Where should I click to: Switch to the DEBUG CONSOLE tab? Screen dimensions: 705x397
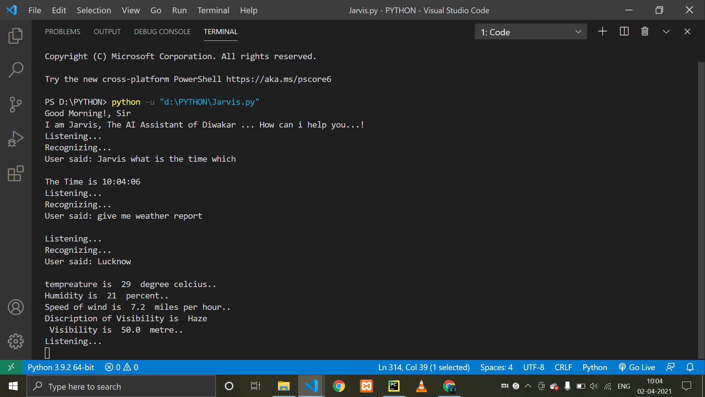point(162,32)
